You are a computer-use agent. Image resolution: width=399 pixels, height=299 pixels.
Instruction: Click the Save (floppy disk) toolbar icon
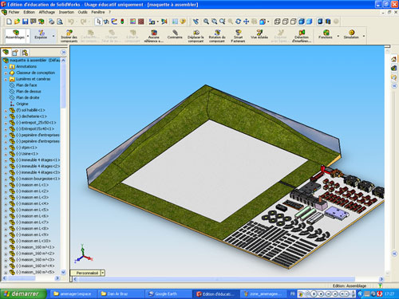tap(25, 22)
